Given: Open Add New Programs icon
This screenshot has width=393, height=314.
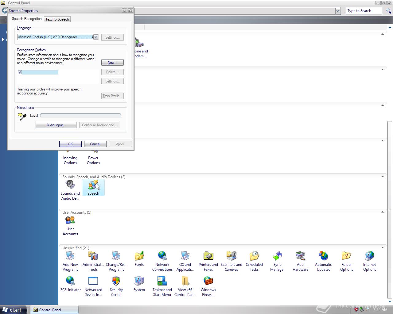Looking at the screenshot, I should tap(70, 261).
